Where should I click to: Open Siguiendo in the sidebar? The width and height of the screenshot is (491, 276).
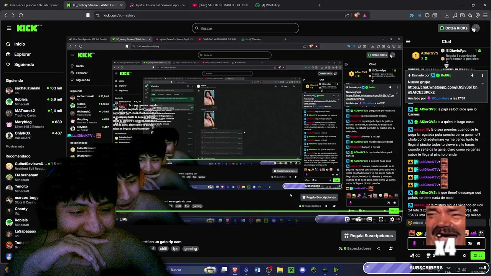[20, 64]
